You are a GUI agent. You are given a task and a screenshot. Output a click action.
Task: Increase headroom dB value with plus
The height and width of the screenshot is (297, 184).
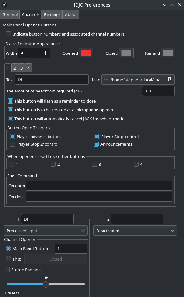coord(170,91)
